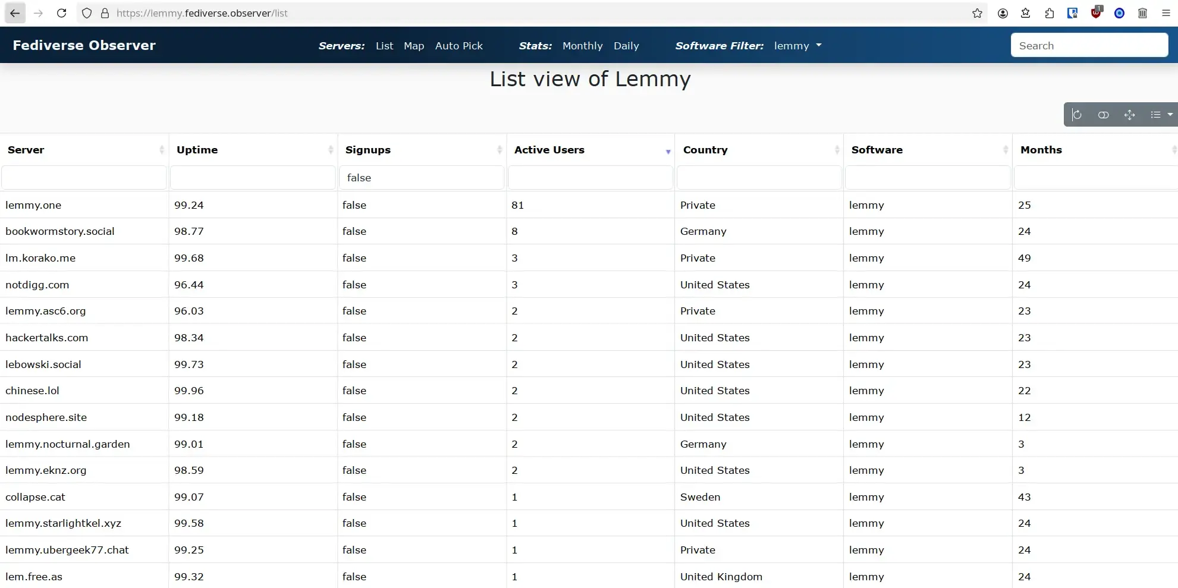
Task: View site security via the padlock icon
Action: click(105, 13)
